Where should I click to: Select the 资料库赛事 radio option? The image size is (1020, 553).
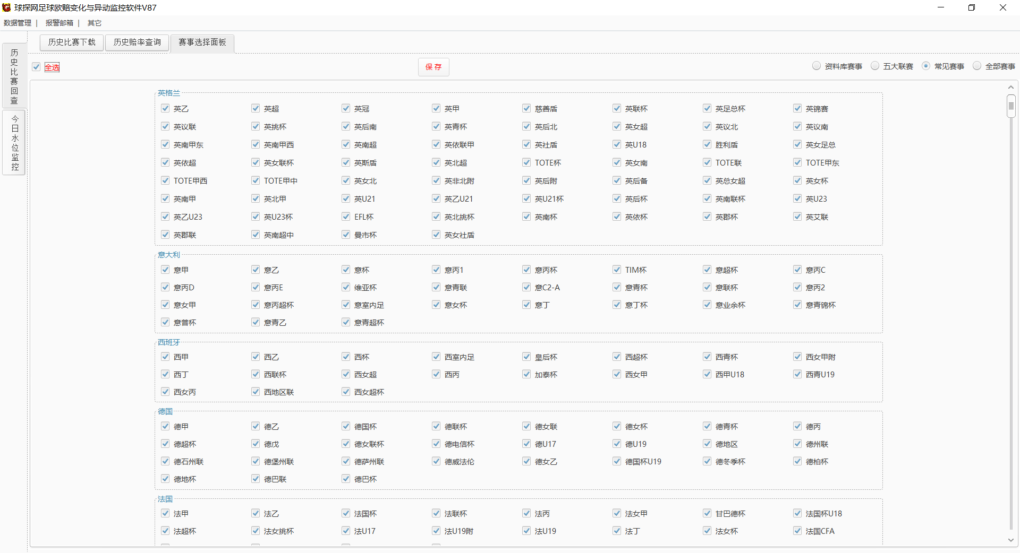[x=817, y=66]
